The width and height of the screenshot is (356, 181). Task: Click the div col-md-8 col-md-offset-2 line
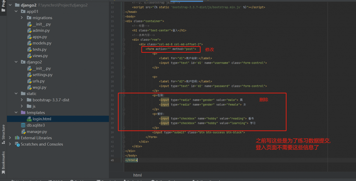(x=171, y=44)
